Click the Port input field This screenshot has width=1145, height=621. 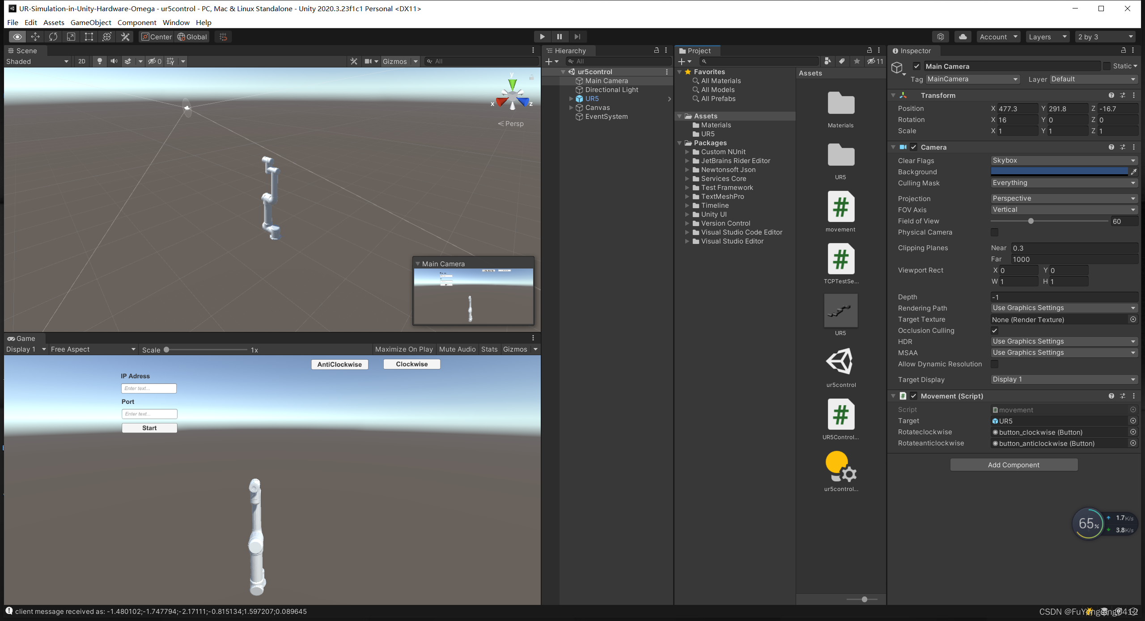click(x=149, y=413)
